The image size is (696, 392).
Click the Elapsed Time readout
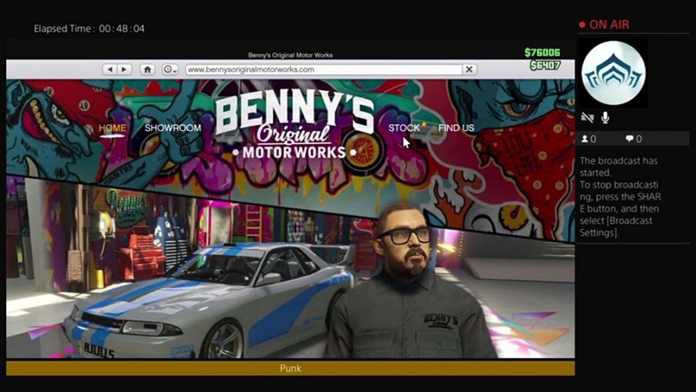tap(89, 28)
